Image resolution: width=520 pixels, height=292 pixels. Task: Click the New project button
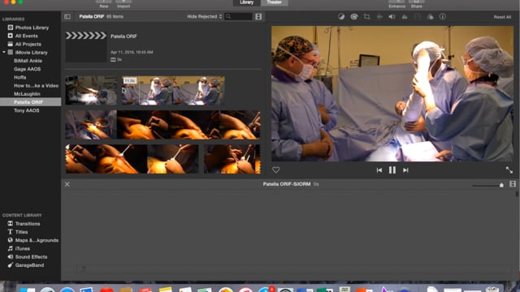(104, 4)
